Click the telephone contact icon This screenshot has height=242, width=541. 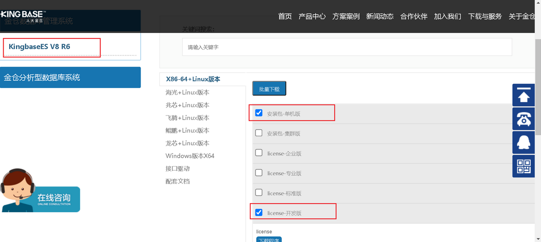[x=523, y=119]
